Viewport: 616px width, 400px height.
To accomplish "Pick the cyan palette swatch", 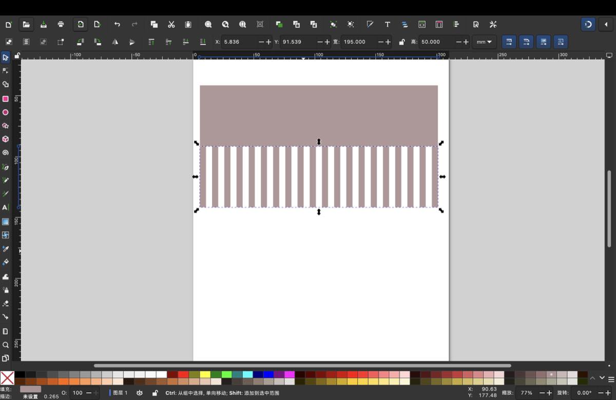I will (x=248, y=374).
